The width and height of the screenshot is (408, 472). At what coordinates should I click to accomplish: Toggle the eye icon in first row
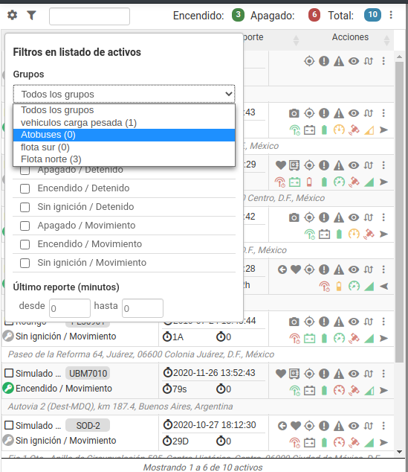click(x=354, y=61)
